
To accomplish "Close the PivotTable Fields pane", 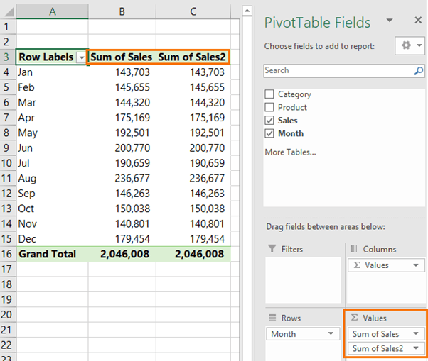I will coord(418,20).
